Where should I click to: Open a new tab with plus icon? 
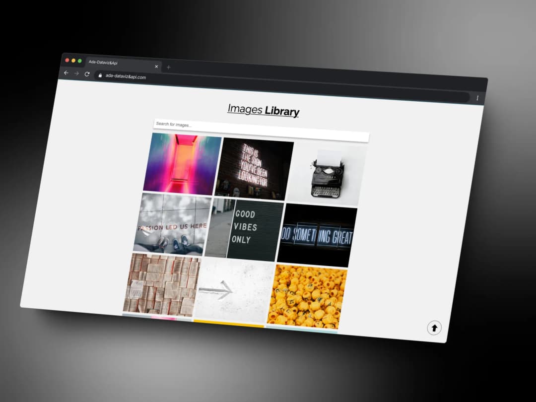(168, 67)
